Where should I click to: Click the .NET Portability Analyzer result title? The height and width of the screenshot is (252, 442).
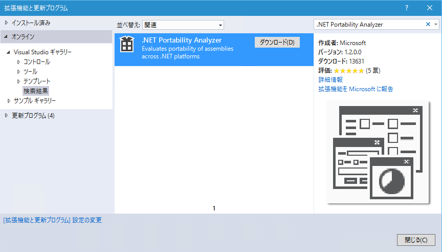click(182, 40)
